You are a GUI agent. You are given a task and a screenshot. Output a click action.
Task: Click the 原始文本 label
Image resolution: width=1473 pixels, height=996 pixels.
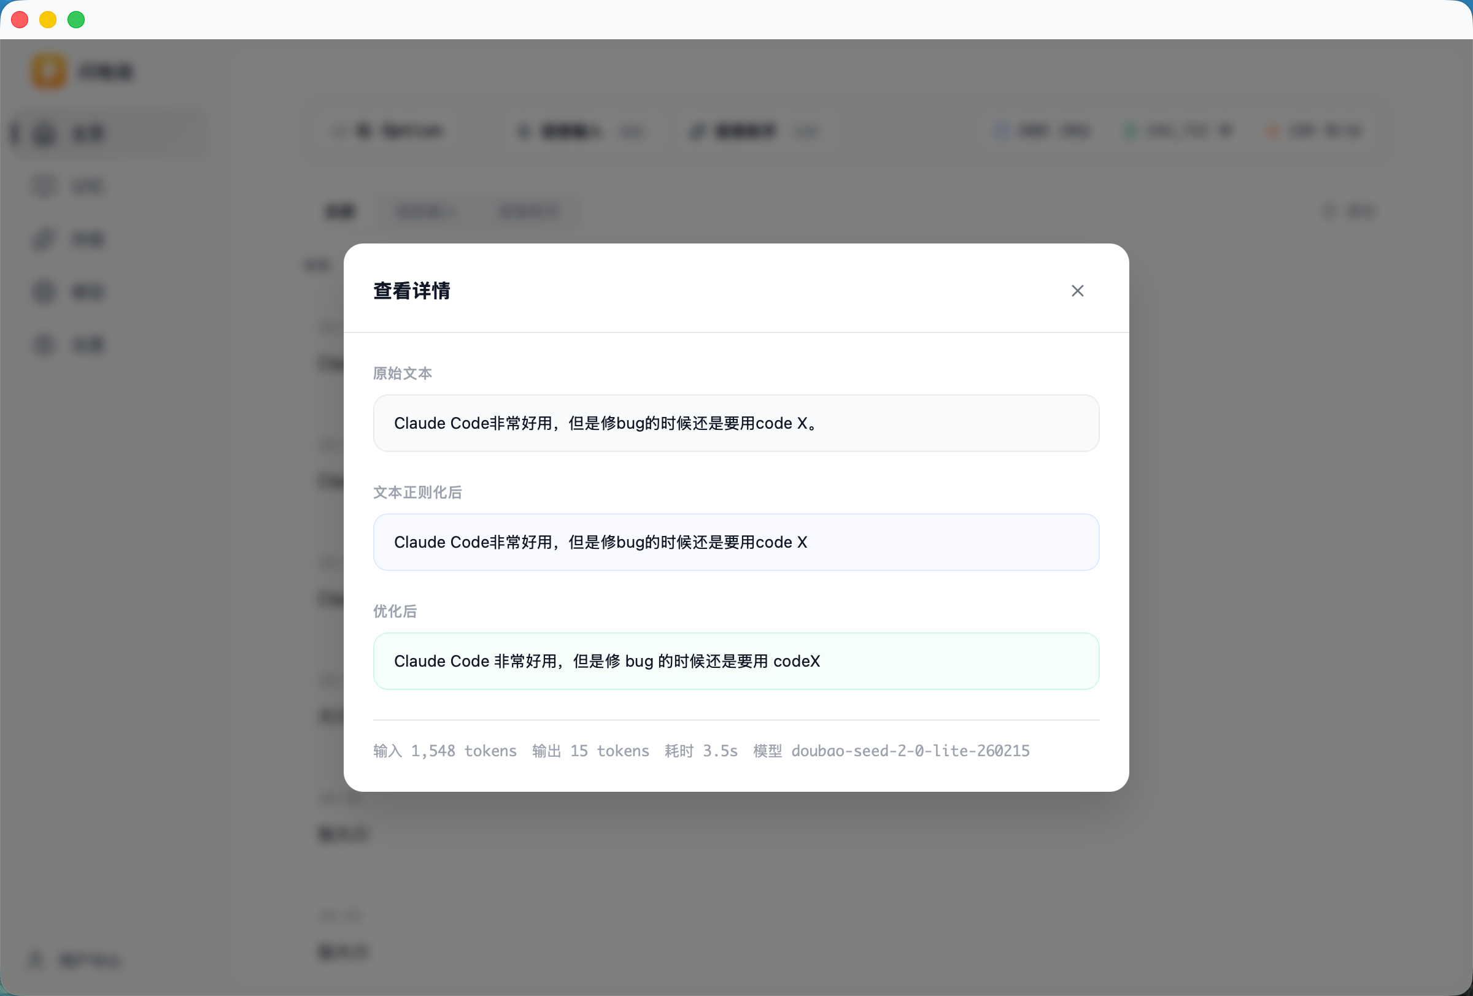(x=403, y=373)
